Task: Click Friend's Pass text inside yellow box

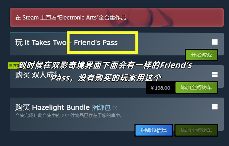Action: pyautogui.click(x=96, y=43)
